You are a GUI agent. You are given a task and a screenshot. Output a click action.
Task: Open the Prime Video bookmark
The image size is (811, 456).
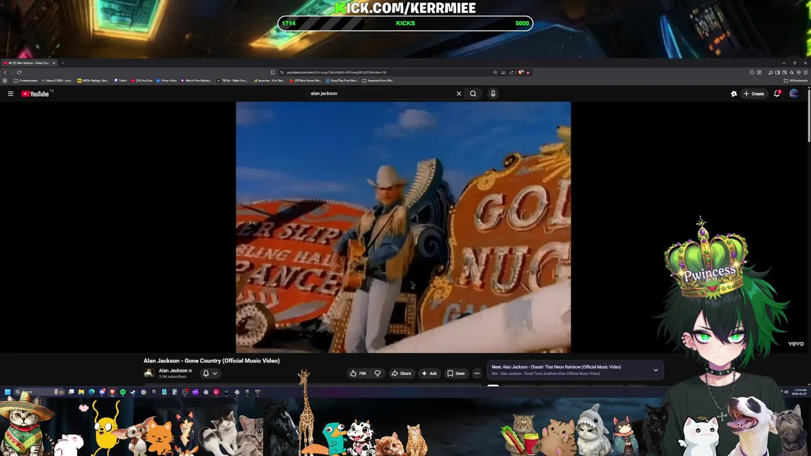[x=167, y=80]
